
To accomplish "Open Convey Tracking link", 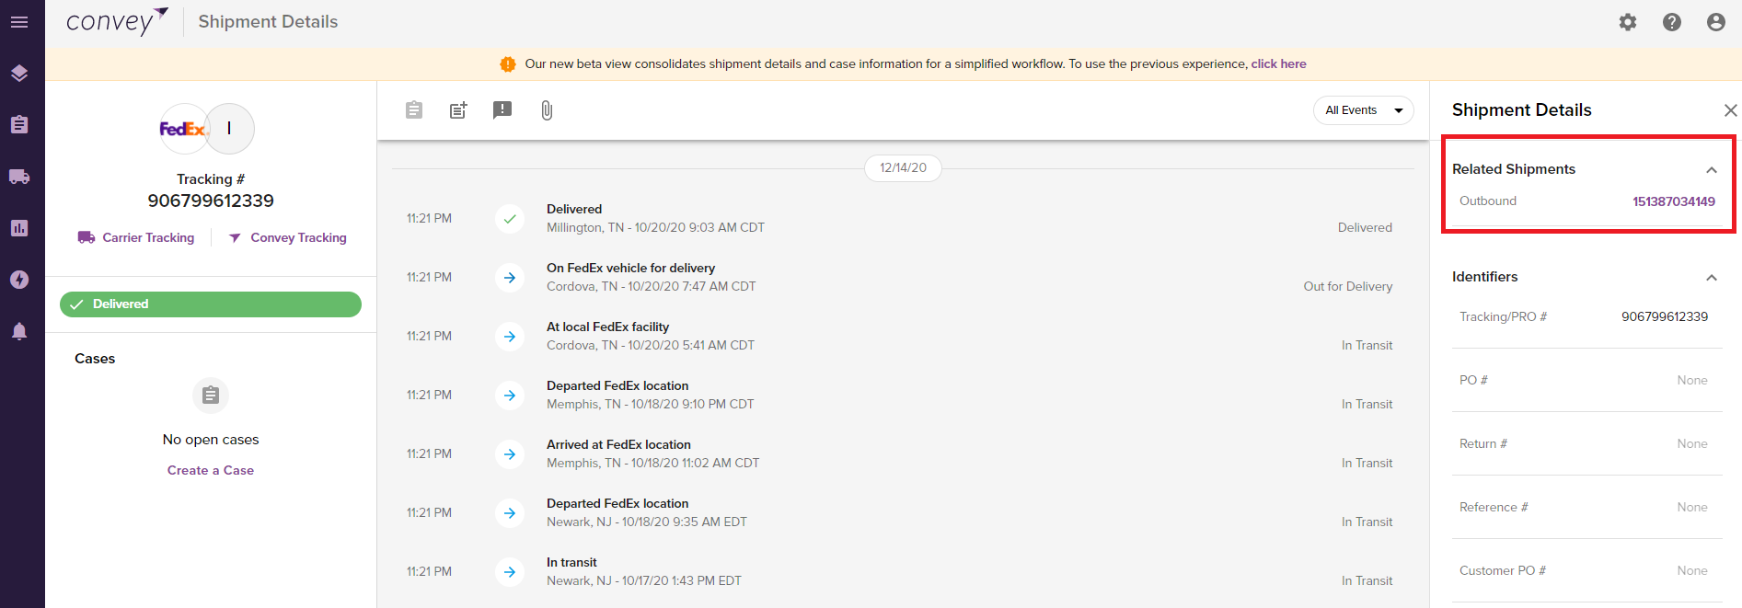I will coord(287,237).
